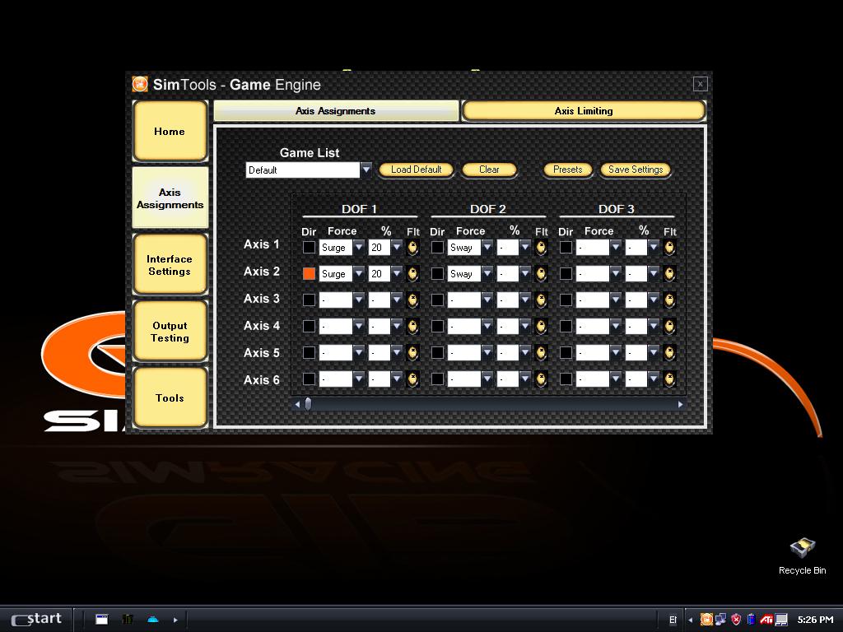Enable Dir for Axis 1 DOF 3

pos(566,247)
